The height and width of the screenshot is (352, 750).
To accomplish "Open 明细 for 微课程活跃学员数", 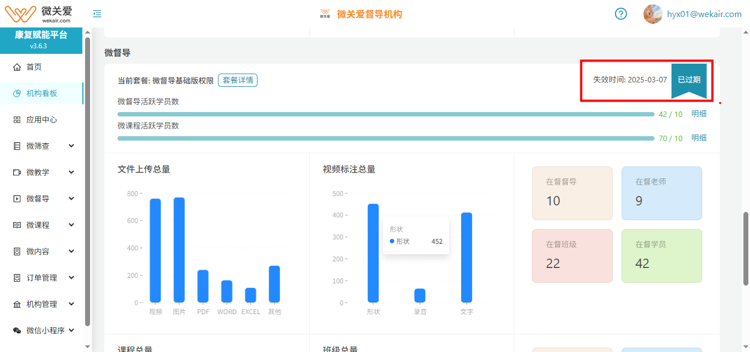I will click(x=698, y=138).
